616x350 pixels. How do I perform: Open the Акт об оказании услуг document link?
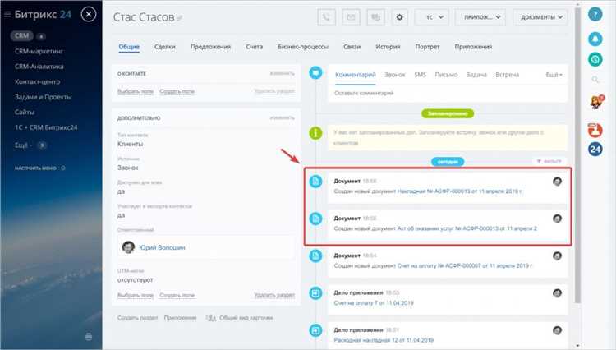467,228
